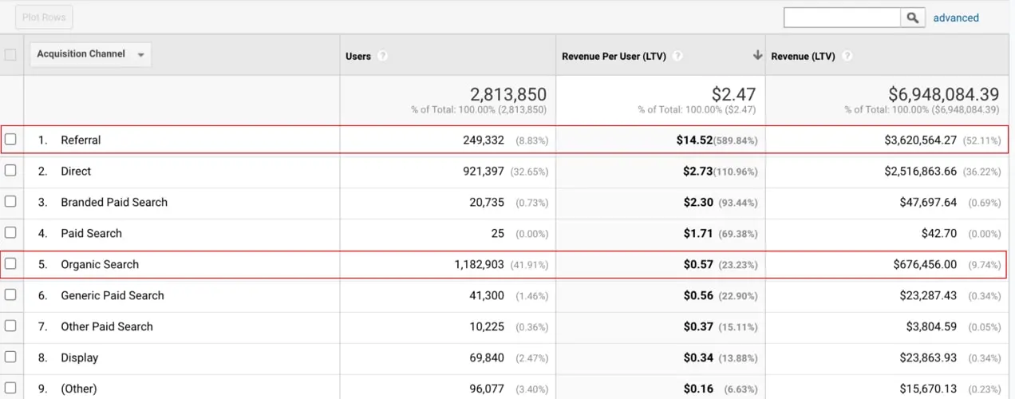Select (Other) revenue $15,670.13
The image size is (1015, 399).
click(x=928, y=389)
